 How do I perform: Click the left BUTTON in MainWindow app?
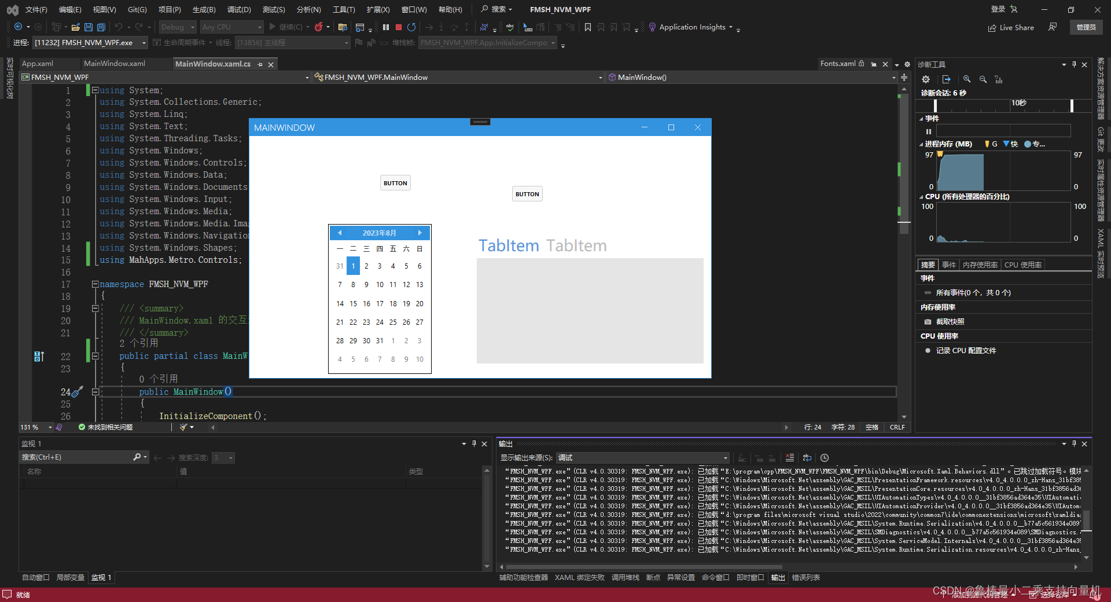coord(395,183)
